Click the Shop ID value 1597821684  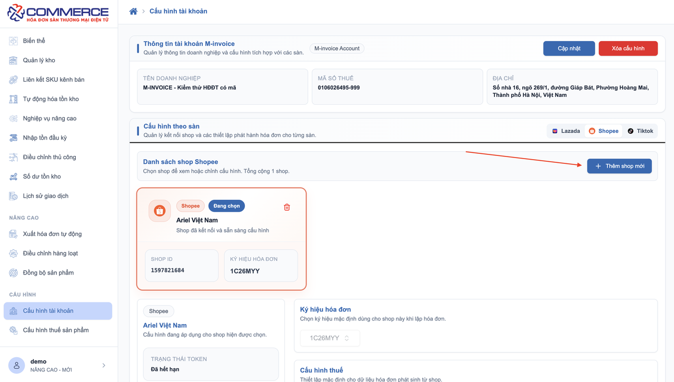click(x=167, y=270)
